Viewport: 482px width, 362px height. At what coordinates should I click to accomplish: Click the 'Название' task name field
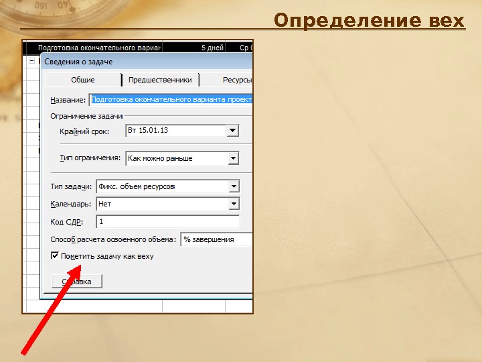coord(171,100)
